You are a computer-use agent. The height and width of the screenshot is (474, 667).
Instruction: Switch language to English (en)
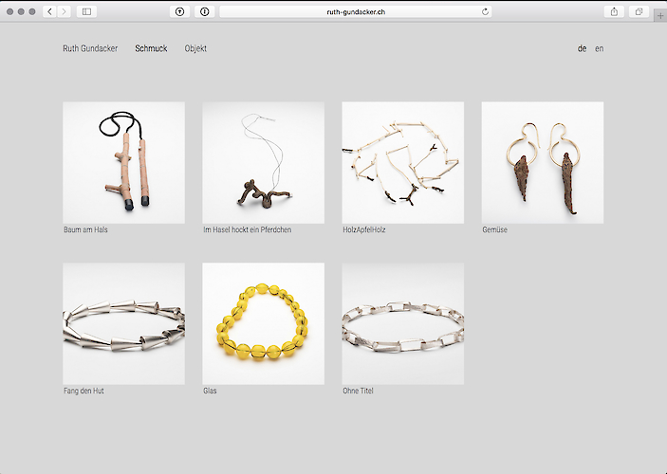599,48
